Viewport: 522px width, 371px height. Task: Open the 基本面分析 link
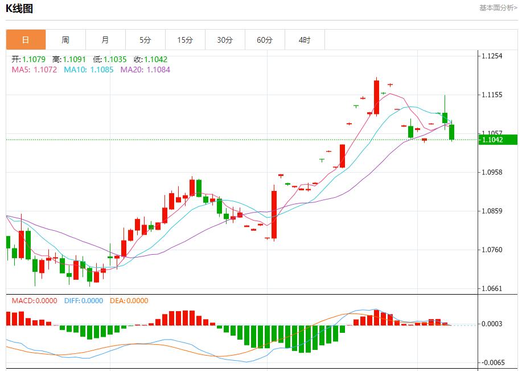(498, 8)
